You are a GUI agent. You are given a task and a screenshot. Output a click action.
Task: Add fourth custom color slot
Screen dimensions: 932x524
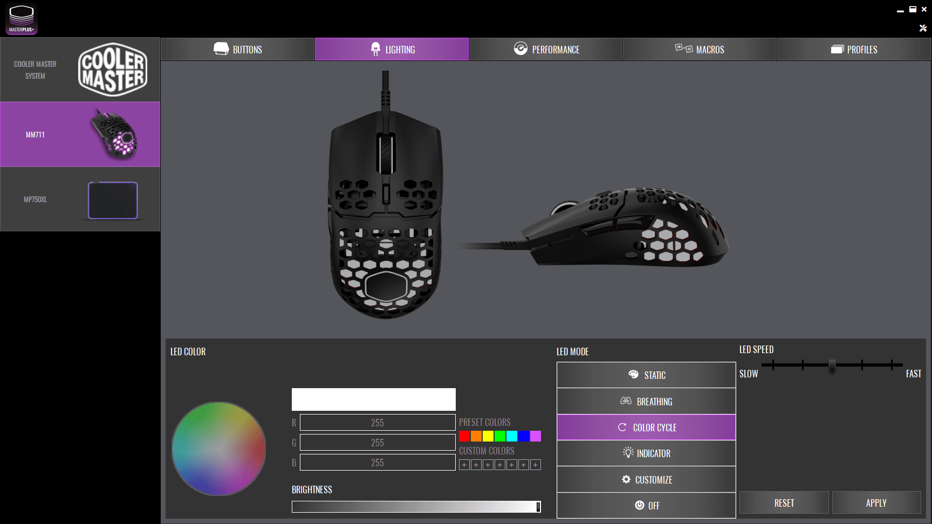(x=500, y=465)
